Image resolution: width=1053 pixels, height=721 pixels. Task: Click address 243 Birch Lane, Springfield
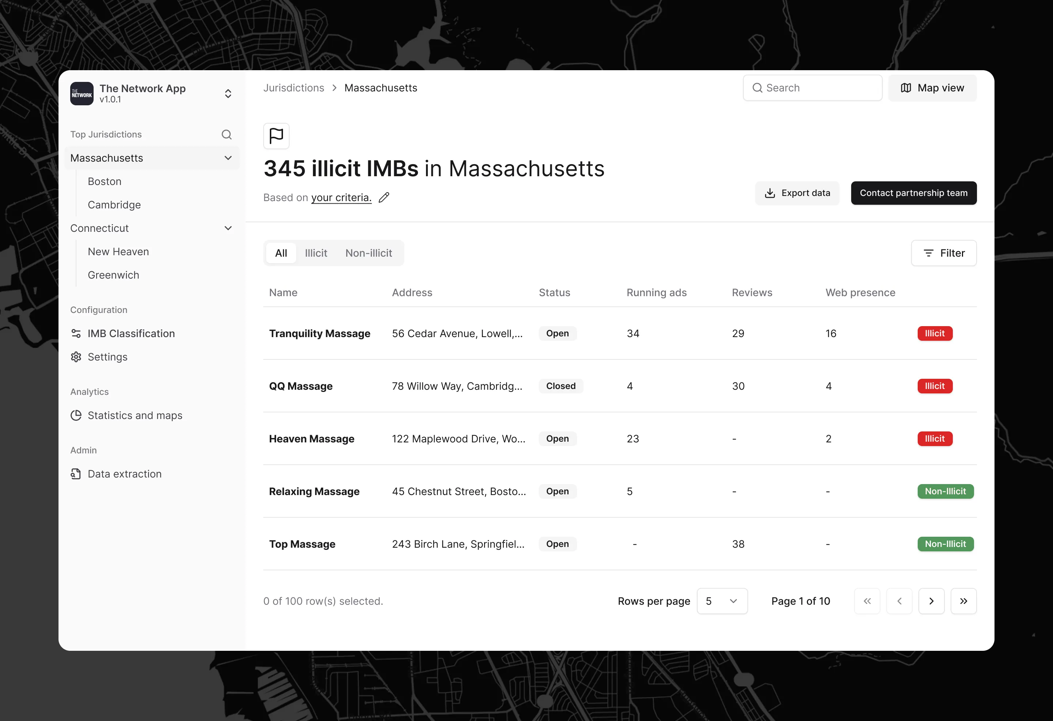pos(458,544)
